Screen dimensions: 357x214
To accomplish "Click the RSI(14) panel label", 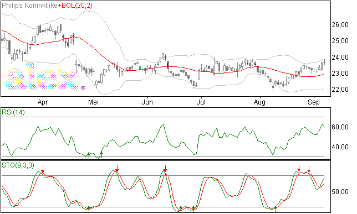I will click(13, 112).
